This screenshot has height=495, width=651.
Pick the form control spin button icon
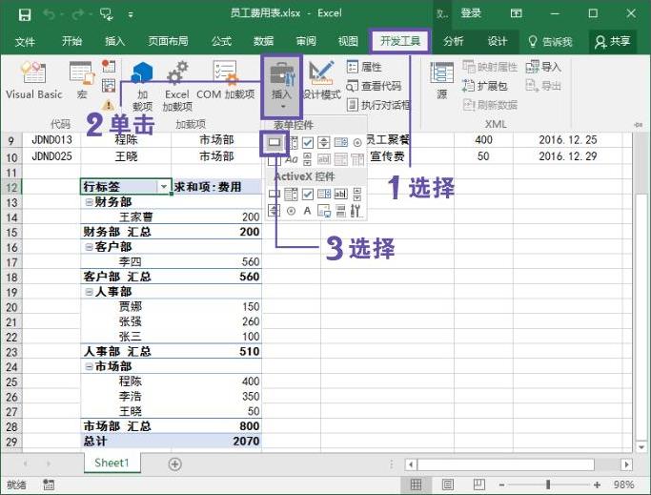click(323, 142)
